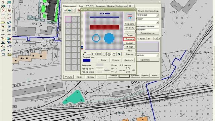Click the symbol preview thumbnail above Сохранить
The image size is (215, 121).
tap(130, 16)
